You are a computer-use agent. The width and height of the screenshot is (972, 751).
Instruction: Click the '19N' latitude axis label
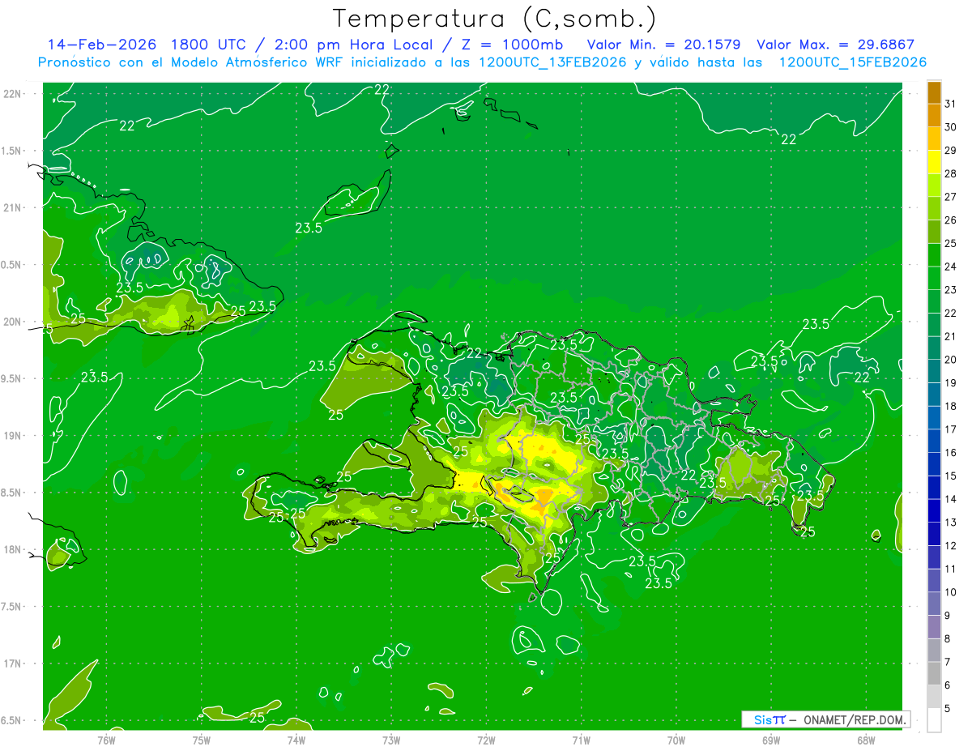[x=14, y=436]
